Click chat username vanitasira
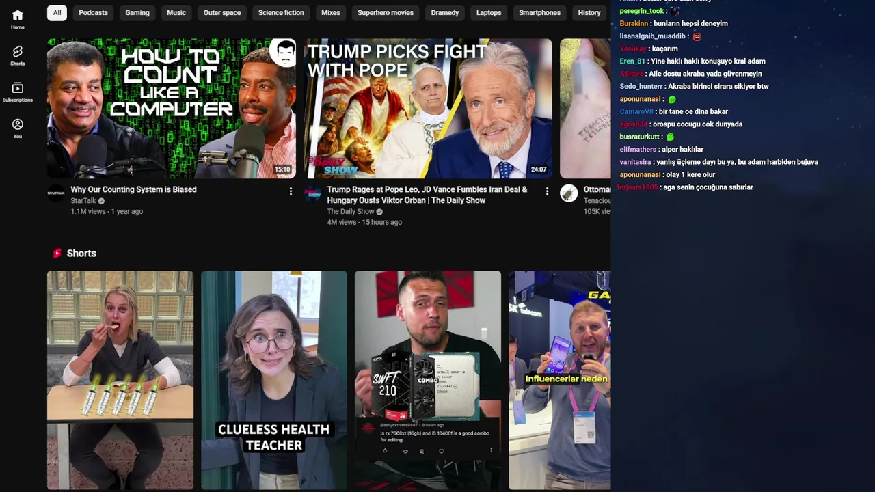Image resolution: width=875 pixels, height=492 pixels. 635,162
